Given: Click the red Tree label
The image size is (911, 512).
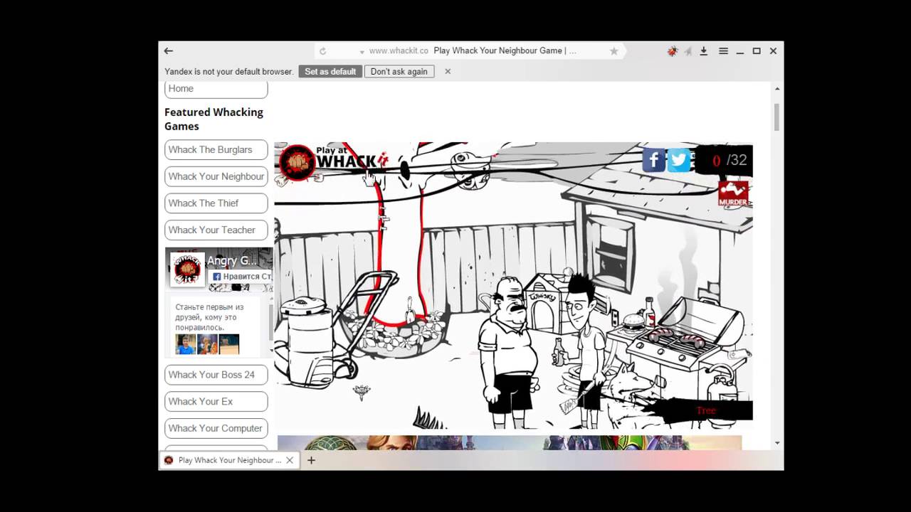Looking at the screenshot, I should click(706, 410).
